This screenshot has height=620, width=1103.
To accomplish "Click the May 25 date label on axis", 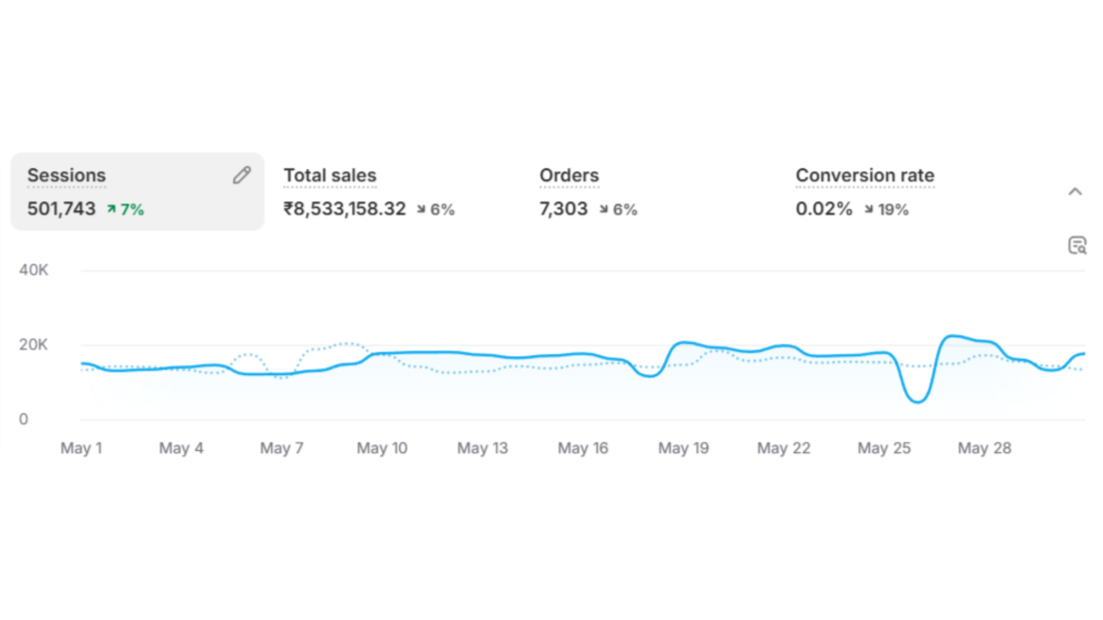I will [884, 448].
